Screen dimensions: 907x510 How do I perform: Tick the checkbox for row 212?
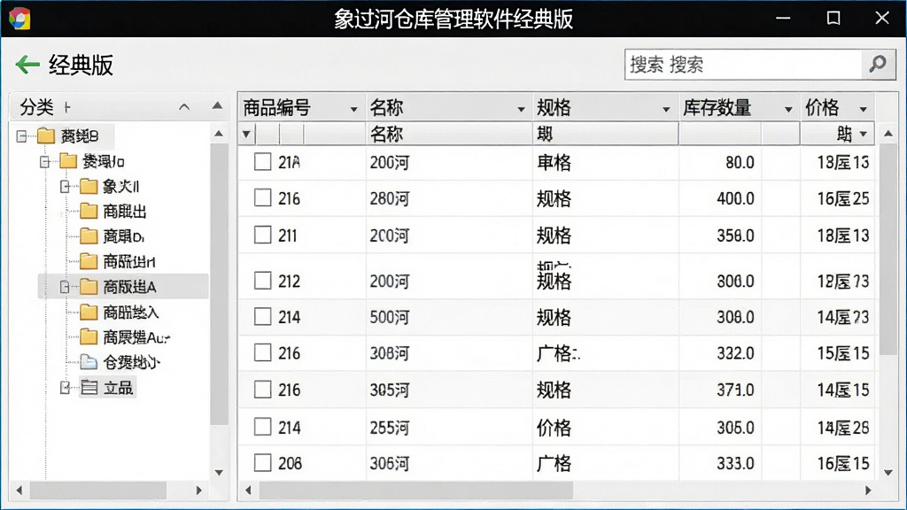(262, 281)
